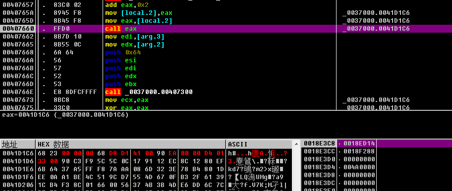This screenshot has width=452, height=191.
Task: Click the 'HEX 数据' dump column header
Action: point(130,144)
